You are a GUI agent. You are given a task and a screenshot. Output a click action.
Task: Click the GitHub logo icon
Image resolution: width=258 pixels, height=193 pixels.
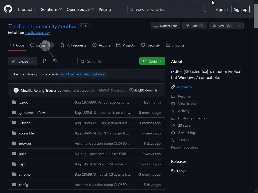8,9
